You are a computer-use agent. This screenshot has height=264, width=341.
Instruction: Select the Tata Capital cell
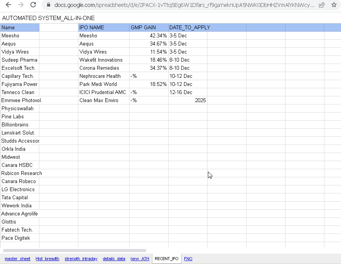(x=20, y=197)
